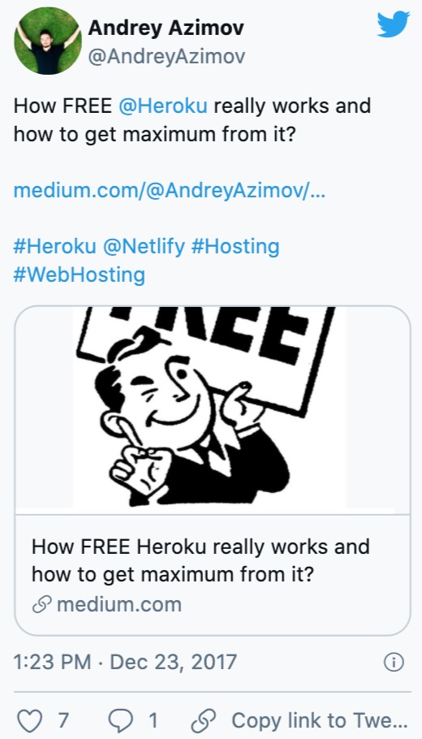Open the Andrey Azimov display name
Viewport: 422px width, 739px height.
(x=166, y=28)
